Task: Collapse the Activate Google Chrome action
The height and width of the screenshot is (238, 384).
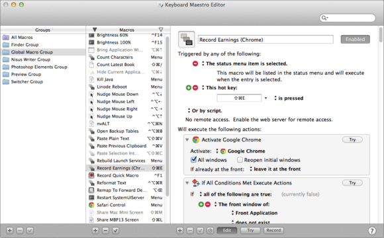Action: point(187,140)
